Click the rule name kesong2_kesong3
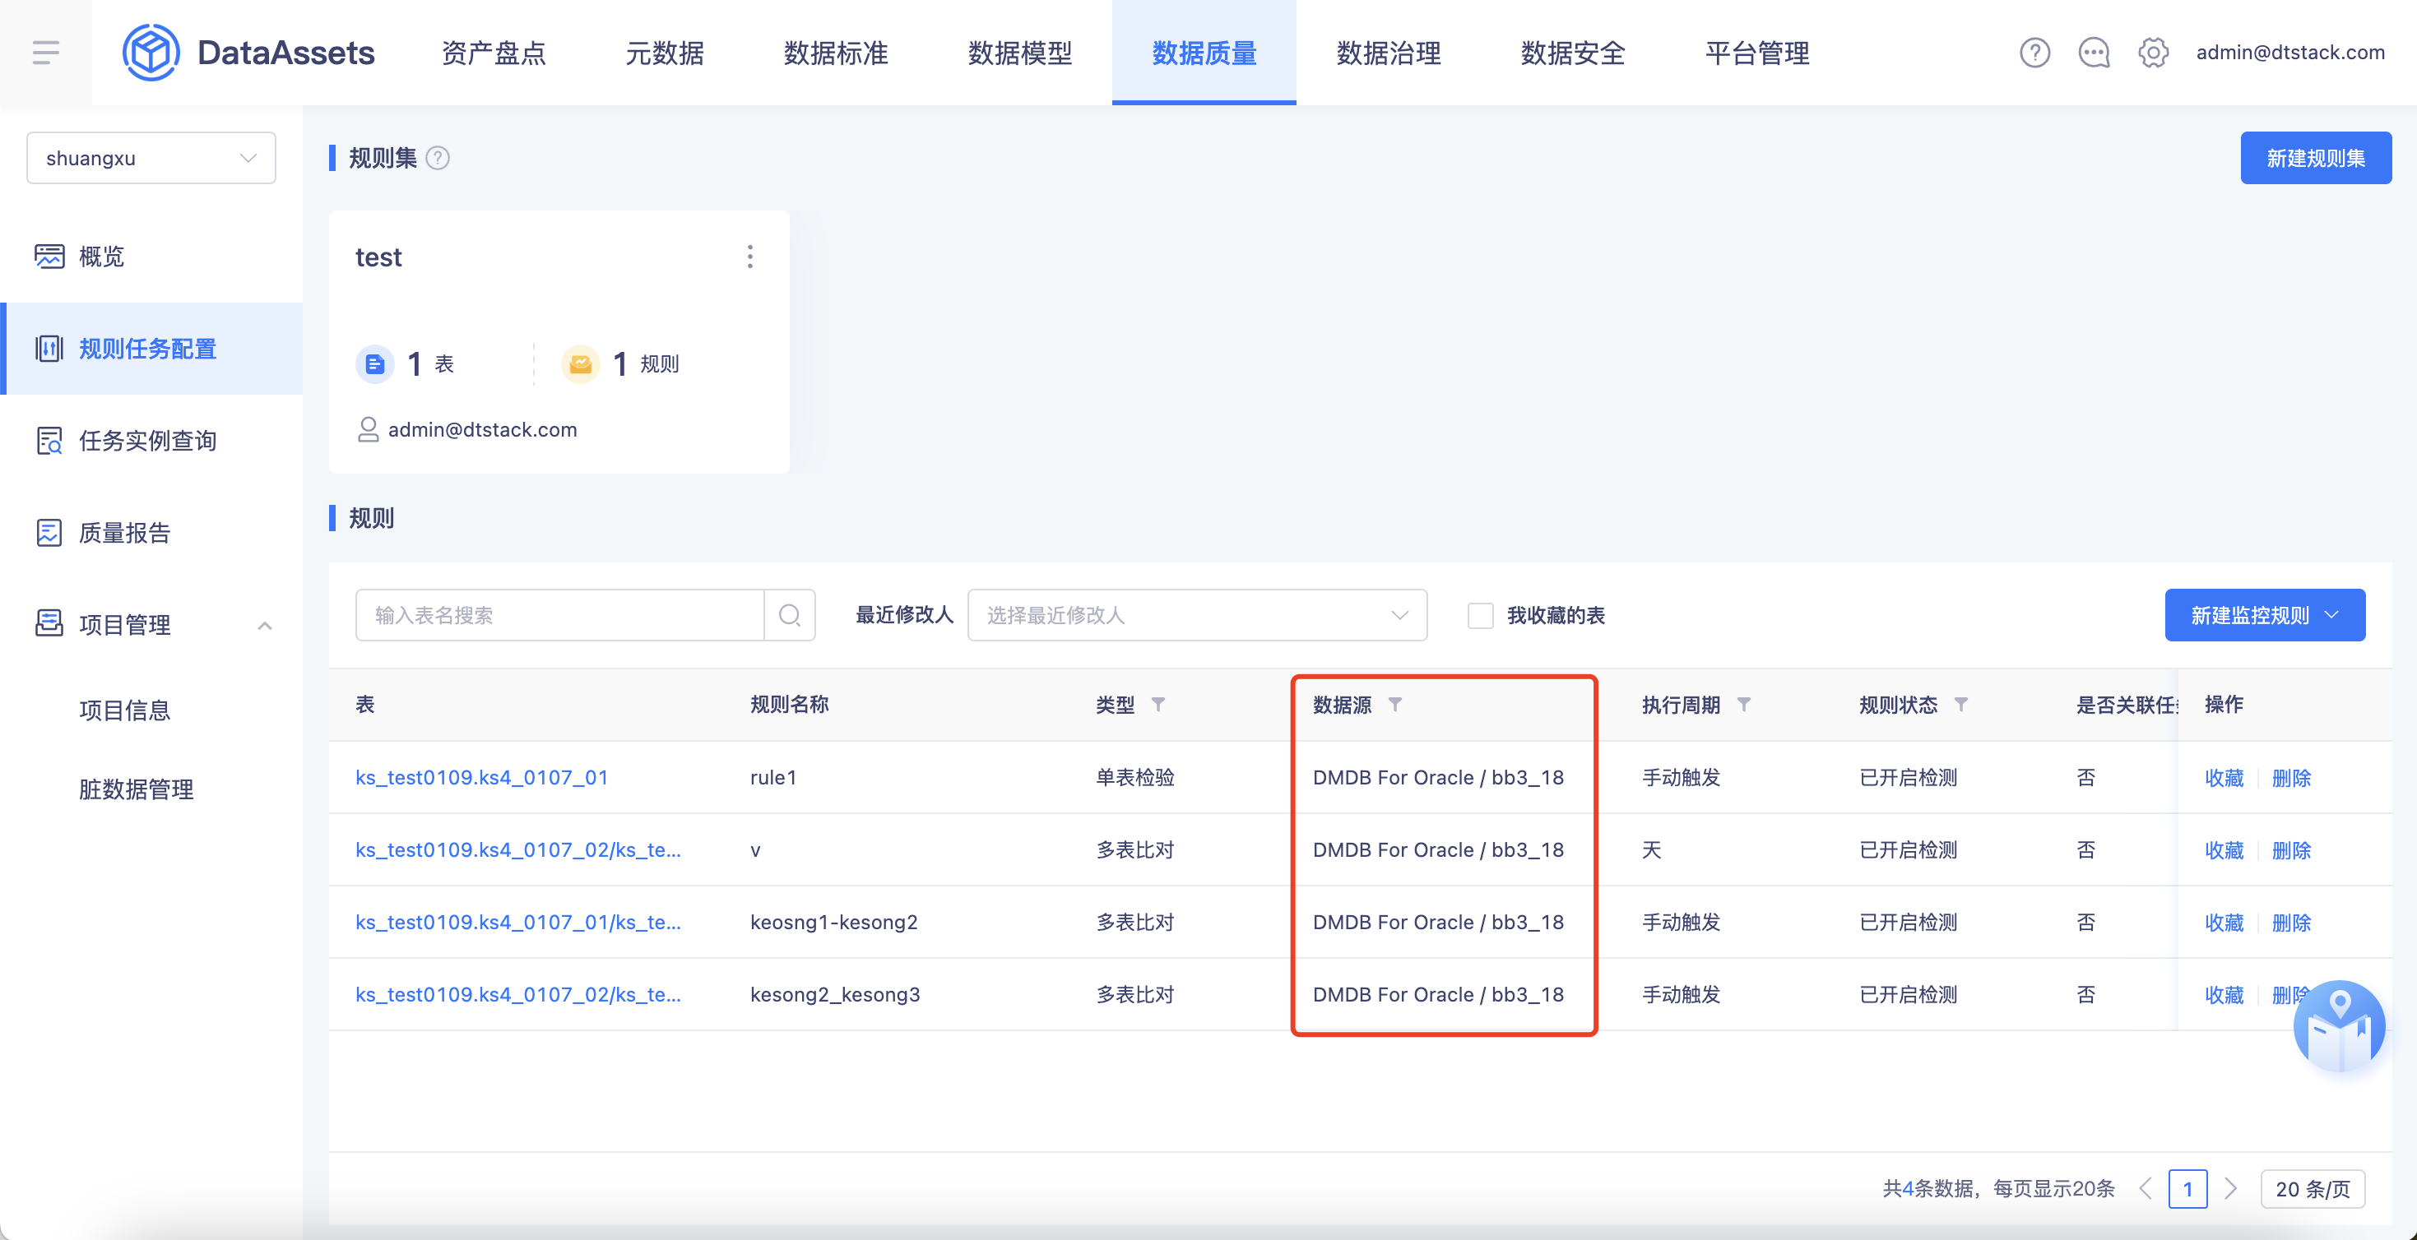 tap(835, 994)
